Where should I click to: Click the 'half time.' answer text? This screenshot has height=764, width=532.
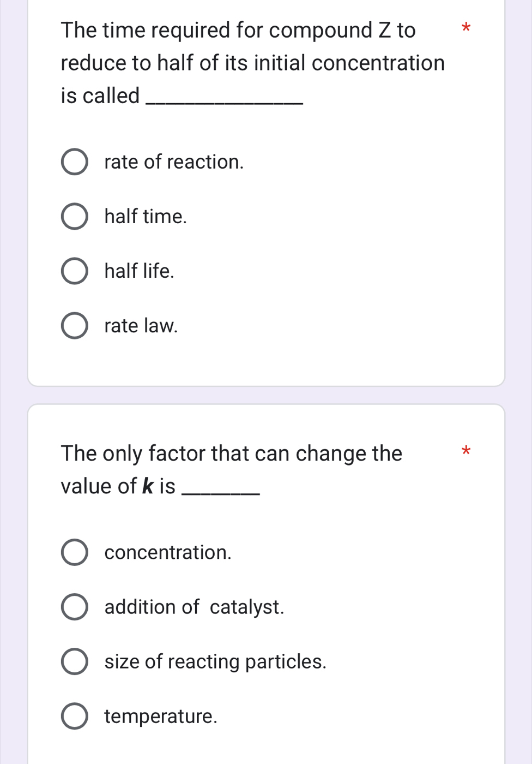point(146,217)
